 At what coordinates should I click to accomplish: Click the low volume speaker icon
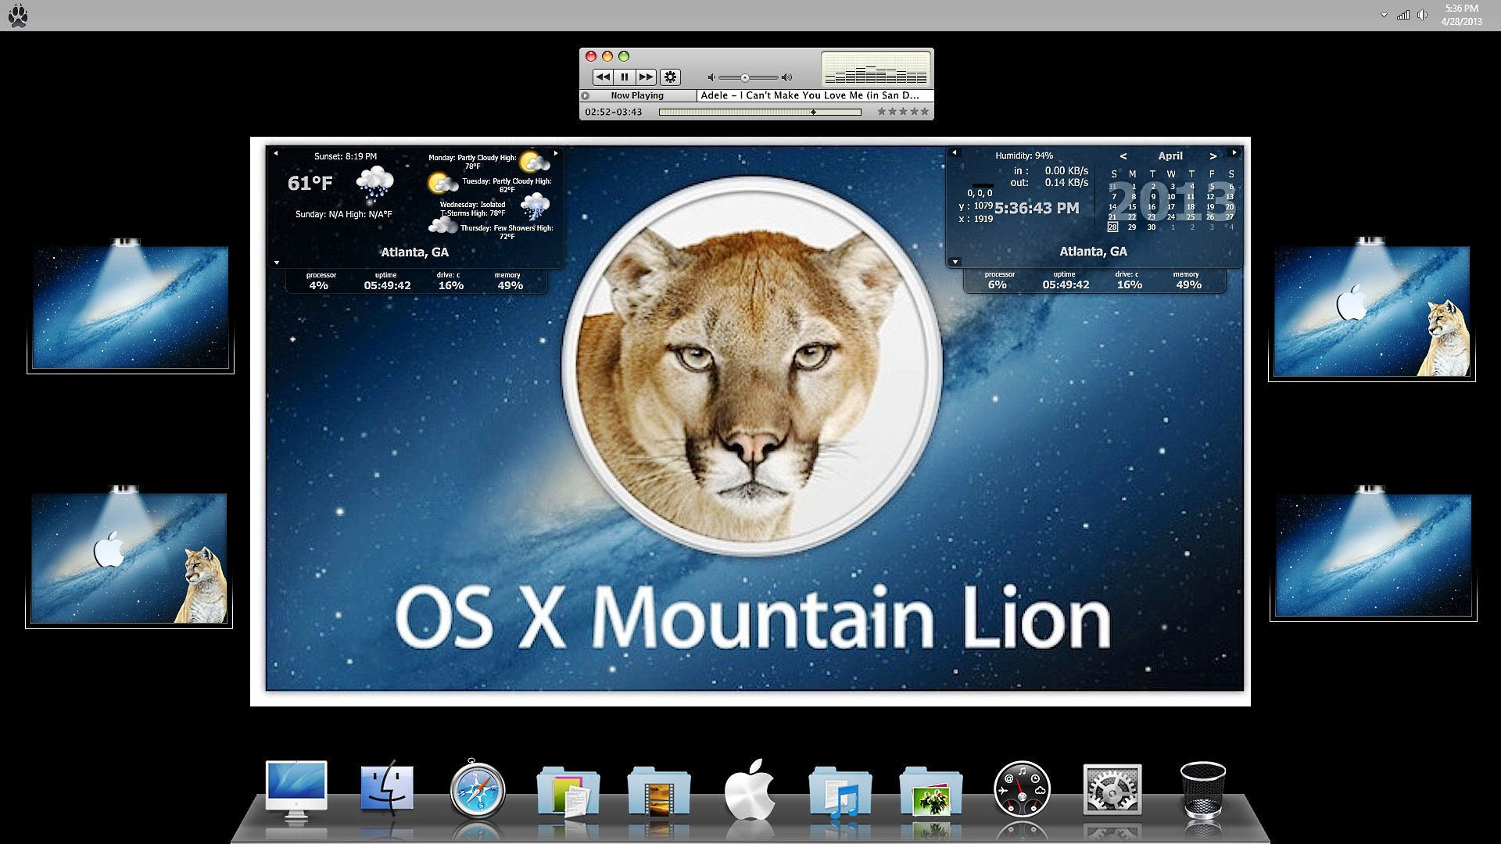point(711,77)
